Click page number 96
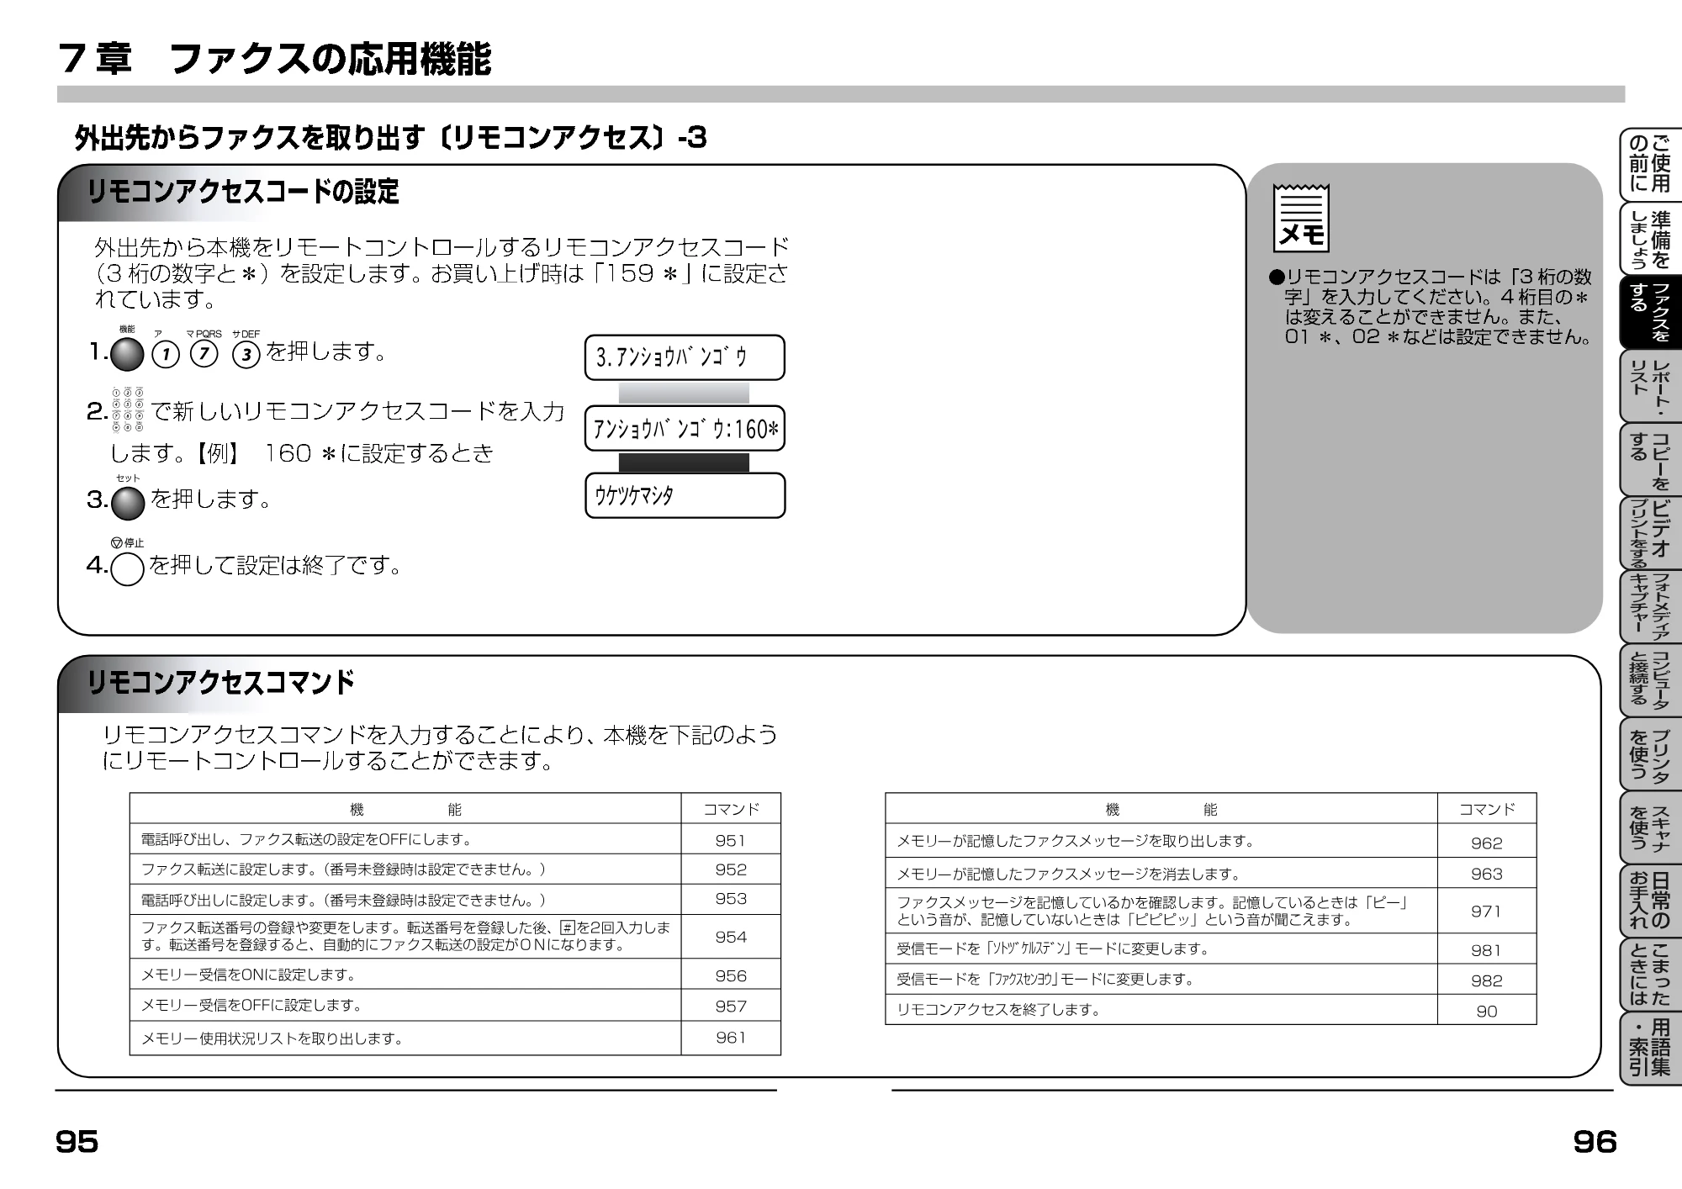The width and height of the screenshot is (1682, 1189). pyautogui.click(x=1595, y=1142)
